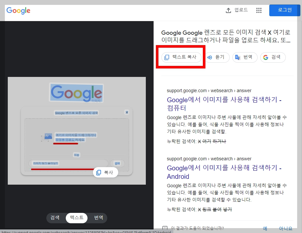302x233 pixels.
Task: Open the Google apps grid
Action: 259,10
